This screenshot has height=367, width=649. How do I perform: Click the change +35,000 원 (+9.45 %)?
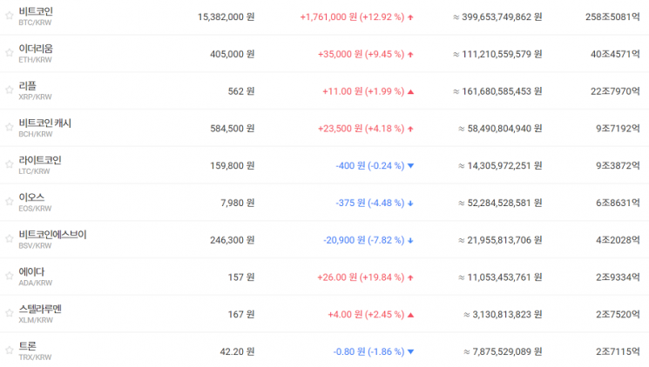click(x=361, y=54)
